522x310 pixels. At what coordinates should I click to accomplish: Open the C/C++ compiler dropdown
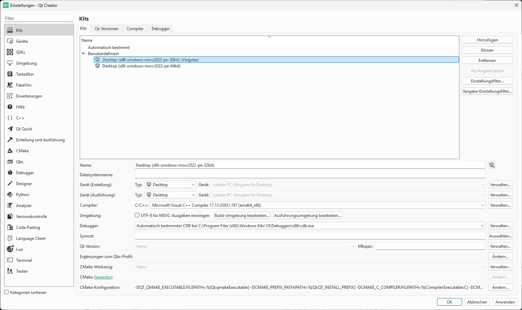click(318, 205)
